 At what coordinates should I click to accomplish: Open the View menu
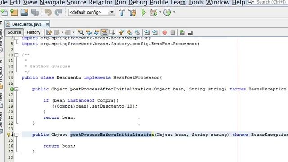pos(30,3)
